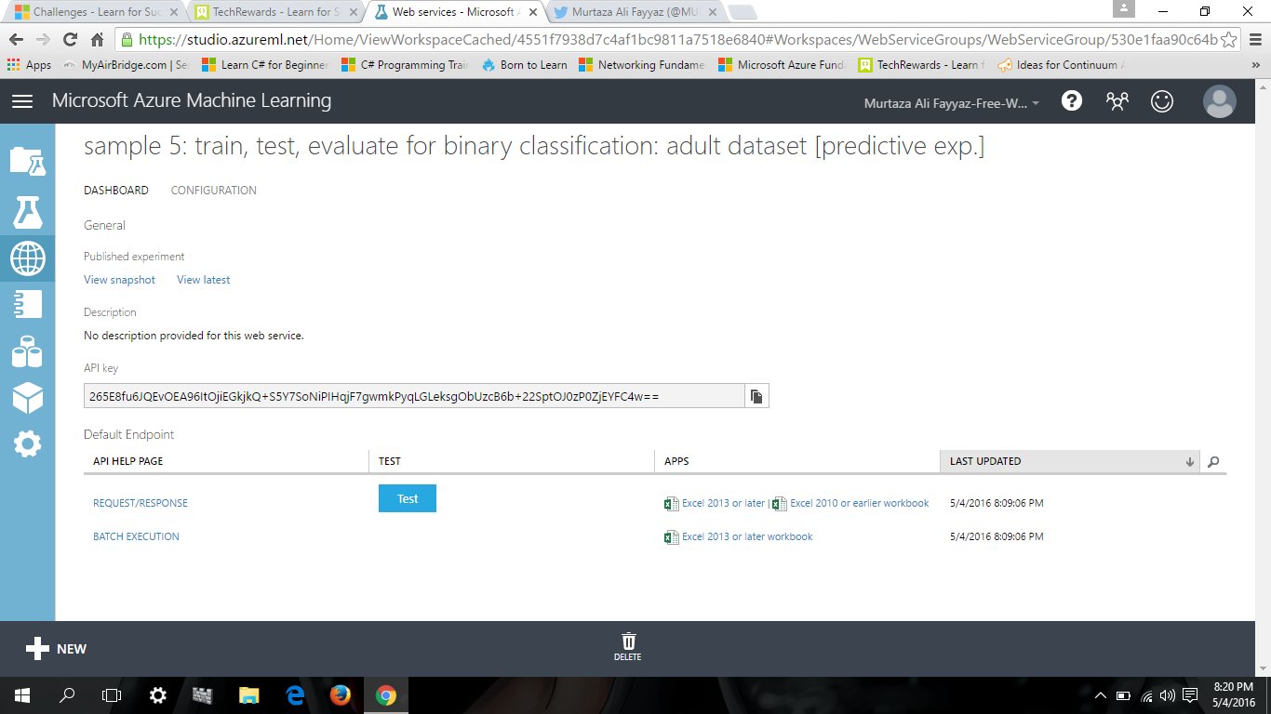Reload the page with the browser refresh icon
The height and width of the screenshot is (714, 1271).
point(70,40)
